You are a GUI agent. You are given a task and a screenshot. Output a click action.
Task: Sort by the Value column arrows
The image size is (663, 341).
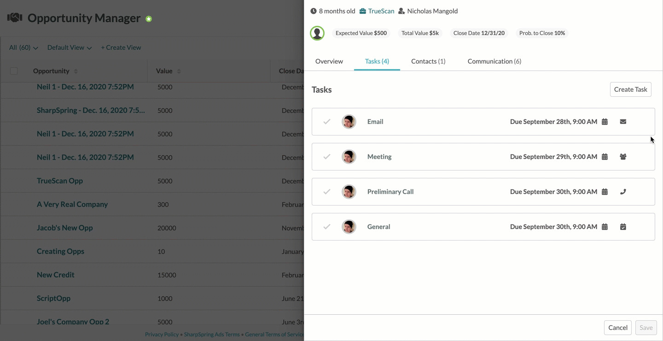pos(179,71)
